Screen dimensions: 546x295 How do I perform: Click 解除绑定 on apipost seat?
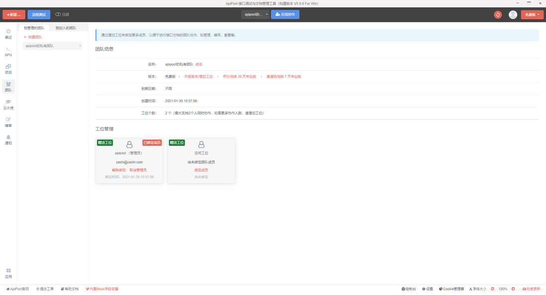coord(119,170)
